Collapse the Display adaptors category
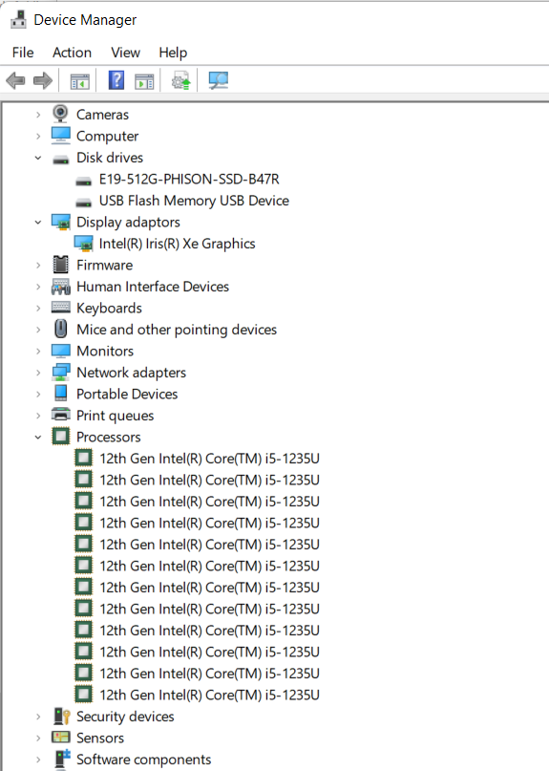The image size is (549, 771). (38, 223)
